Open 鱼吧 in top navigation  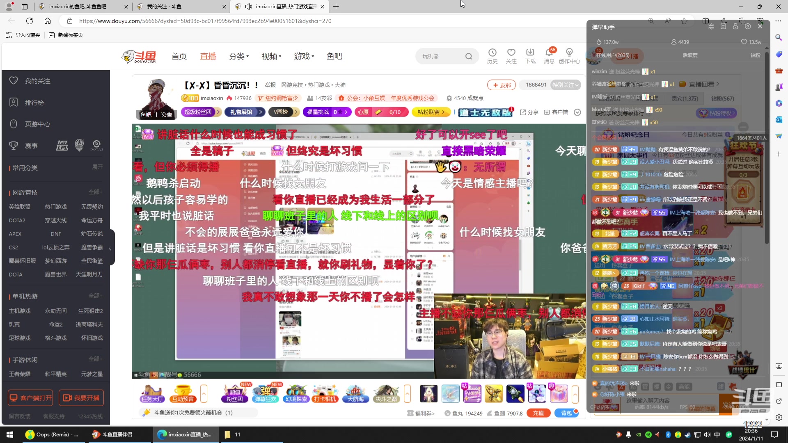coord(334,56)
